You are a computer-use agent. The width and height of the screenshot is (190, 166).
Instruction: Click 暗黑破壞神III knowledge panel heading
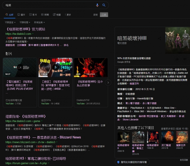[x=132, y=38]
